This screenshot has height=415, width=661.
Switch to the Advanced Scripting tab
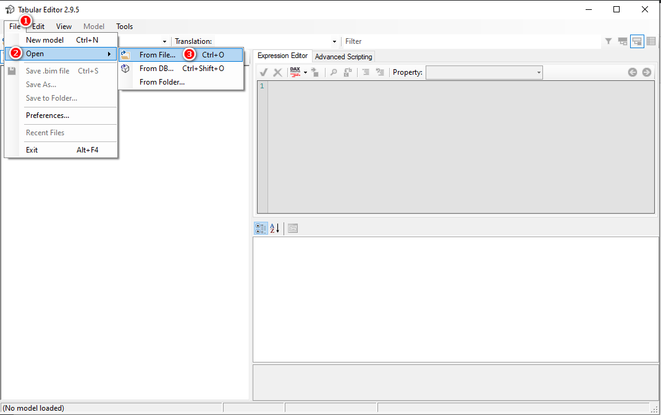coord(343,56)
